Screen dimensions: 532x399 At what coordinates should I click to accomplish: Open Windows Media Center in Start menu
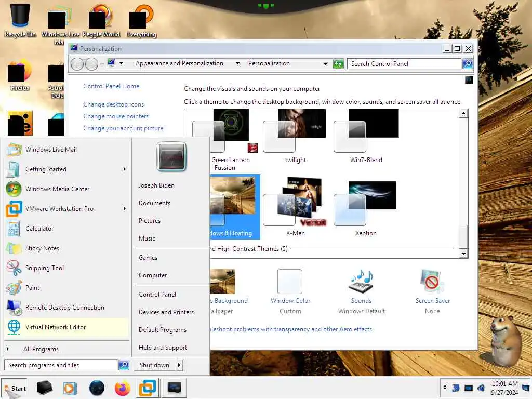pyautogui.click(x=66, y=189)
